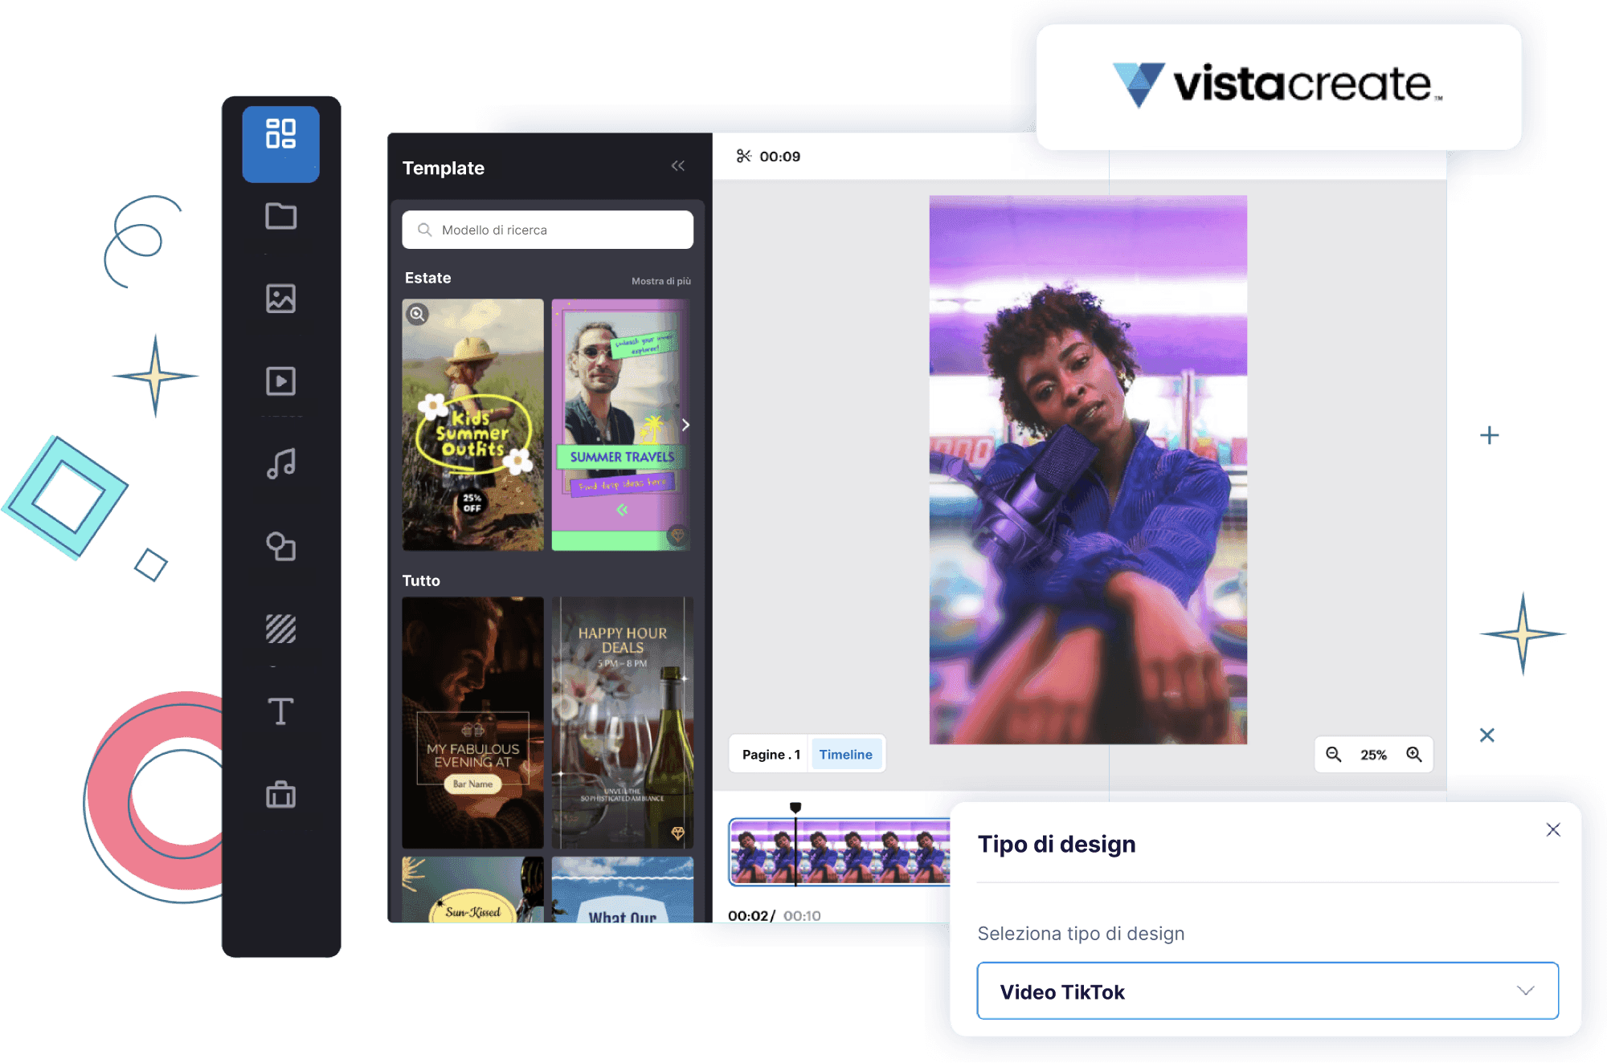Click the arrow to scroll Estate templates

tap(685, 425)
